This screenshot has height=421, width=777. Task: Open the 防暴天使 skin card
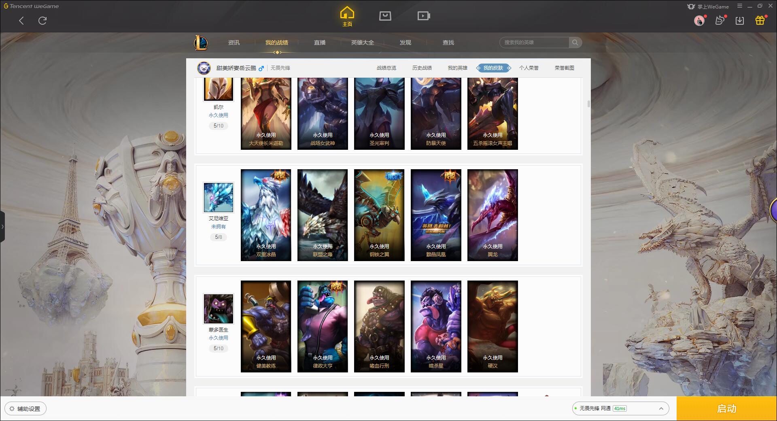click(436, 114)
